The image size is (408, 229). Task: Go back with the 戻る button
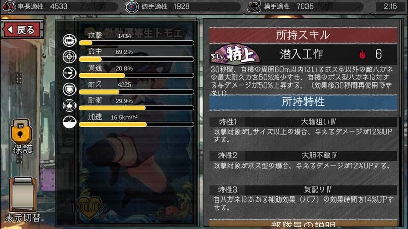click(x=22, y=30)
